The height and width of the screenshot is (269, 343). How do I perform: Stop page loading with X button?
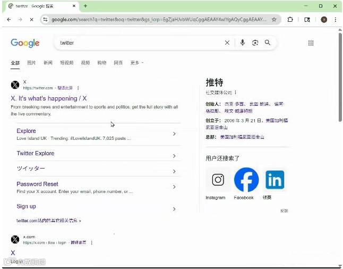point(31,20)
